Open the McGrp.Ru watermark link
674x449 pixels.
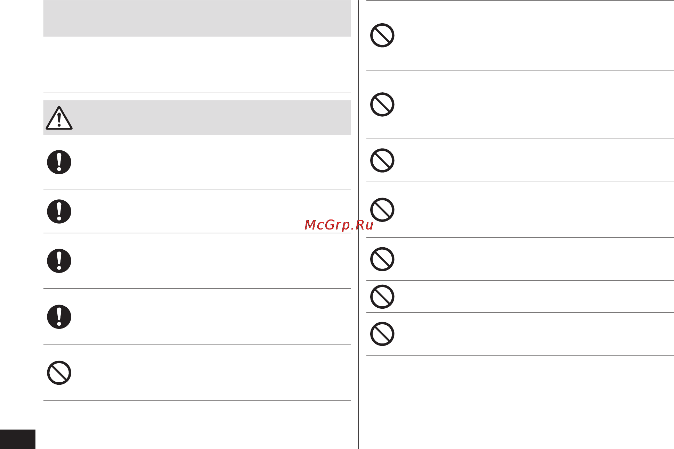[x=339, y=225]
